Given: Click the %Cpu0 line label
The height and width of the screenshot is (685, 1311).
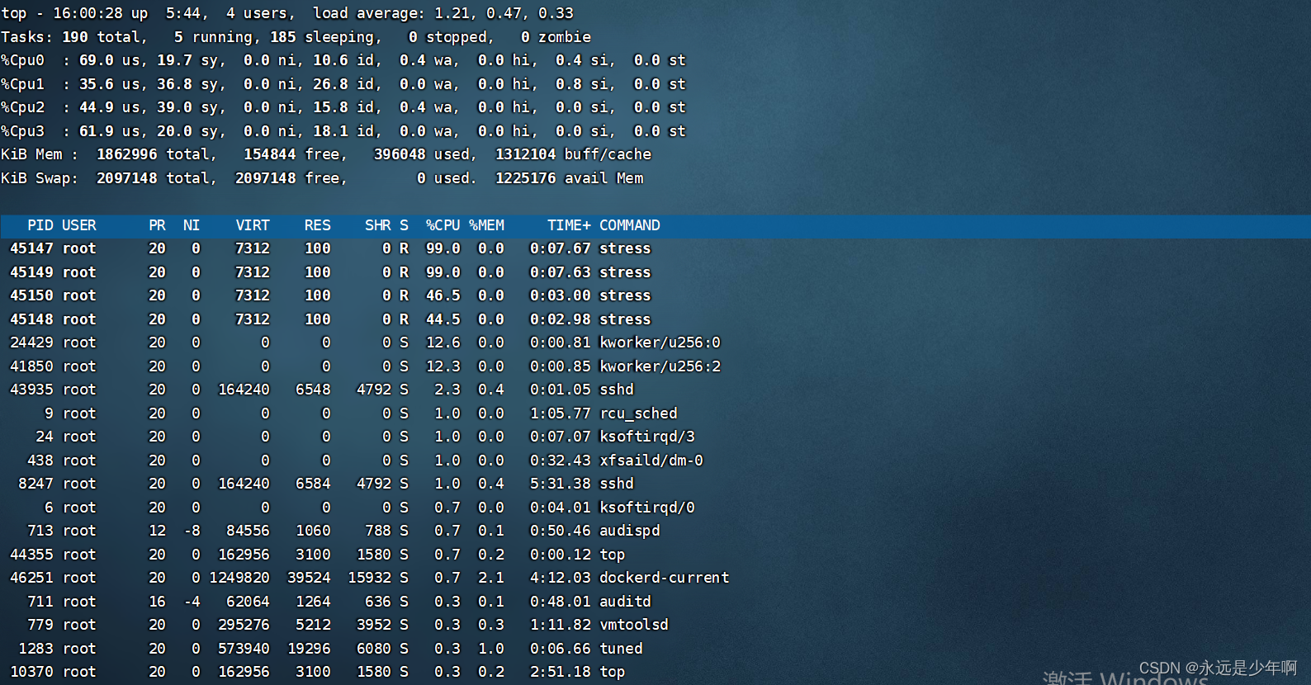Looking at the screenshot, I should pyautogui.click(x=23, y=60).
